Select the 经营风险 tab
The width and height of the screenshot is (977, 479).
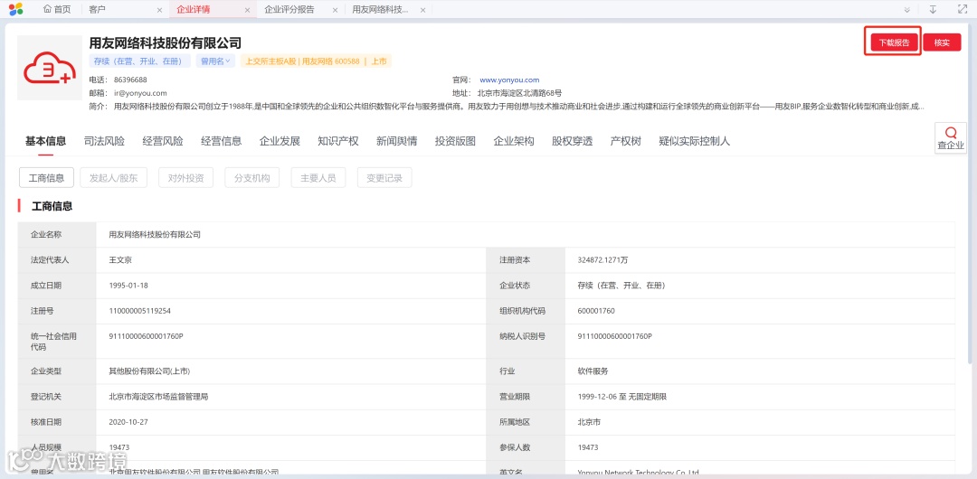pos(163,141)
